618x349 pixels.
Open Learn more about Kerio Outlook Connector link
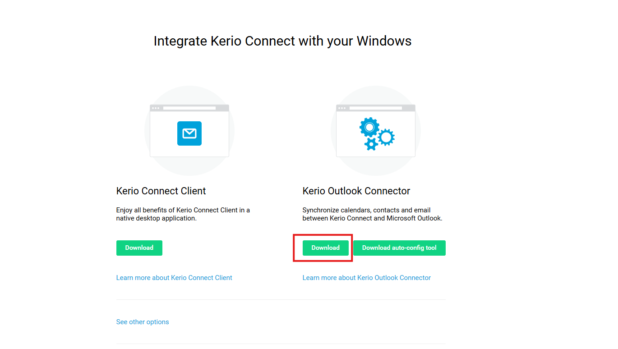tap(366, 278)
